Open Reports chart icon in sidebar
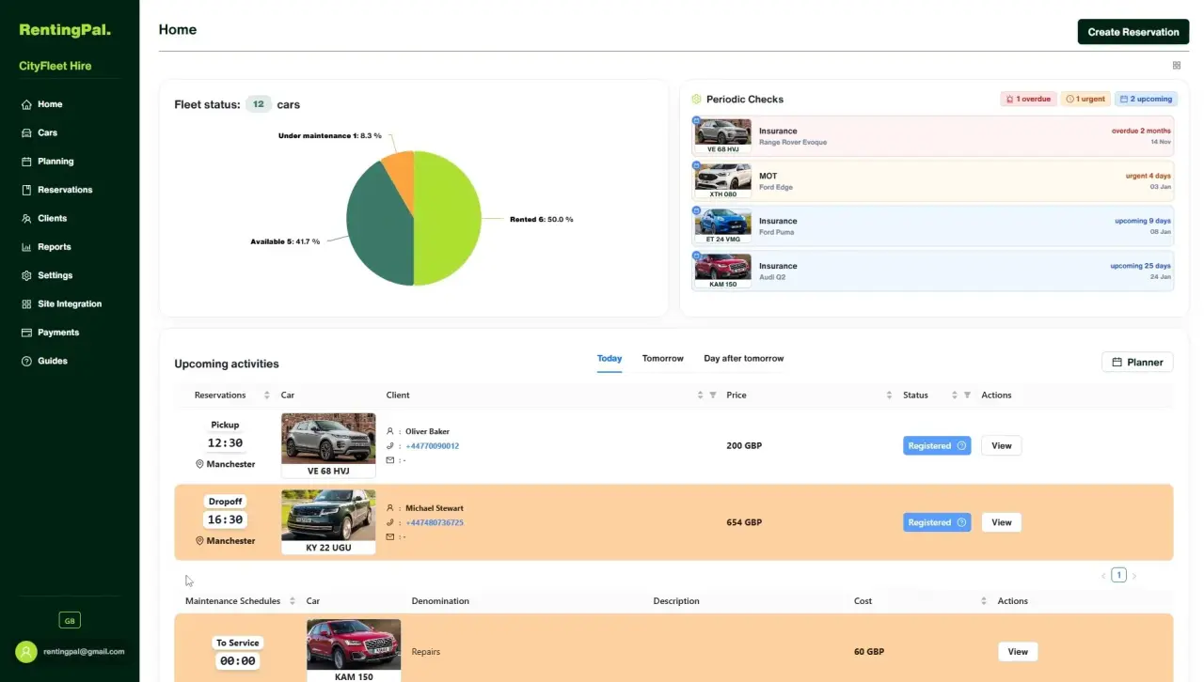This screenshot has width=1204, height=682. pyautogui.click(x=27, y=247)
